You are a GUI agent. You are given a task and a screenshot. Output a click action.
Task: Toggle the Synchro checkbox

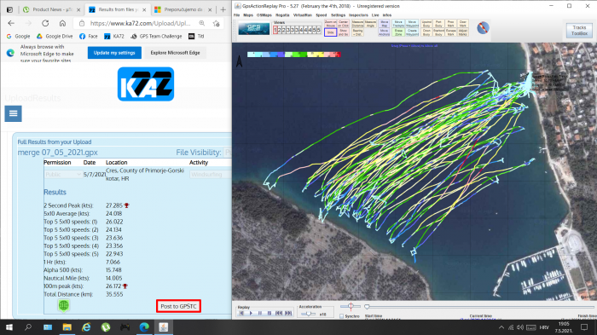(x=341, y=316)
